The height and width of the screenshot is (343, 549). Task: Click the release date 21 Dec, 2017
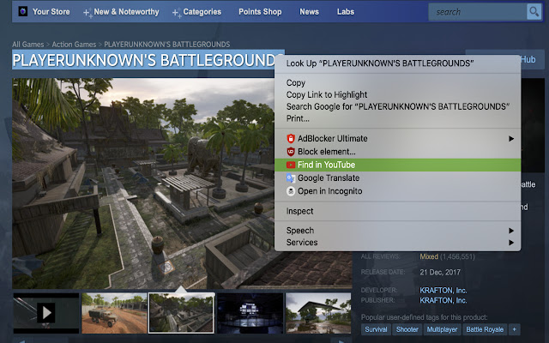[x=440, y=273]
